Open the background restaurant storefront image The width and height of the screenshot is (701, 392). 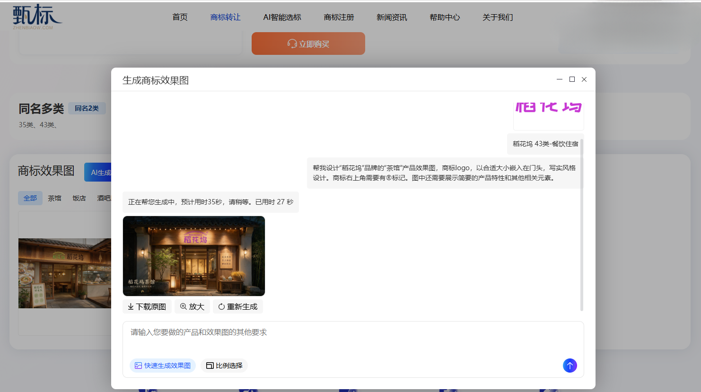(x=65, y=273)
